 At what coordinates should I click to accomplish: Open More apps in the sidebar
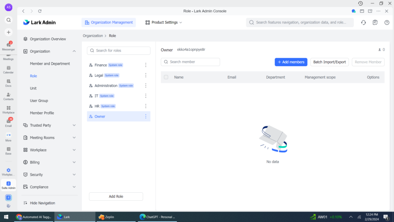[8, 137]
